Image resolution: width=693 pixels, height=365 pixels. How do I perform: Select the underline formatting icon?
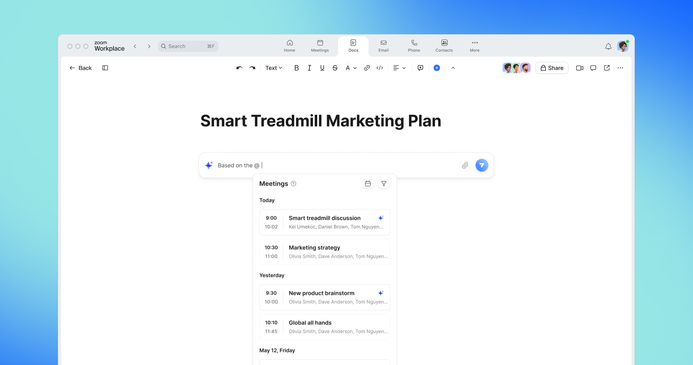tap(322, 67)
